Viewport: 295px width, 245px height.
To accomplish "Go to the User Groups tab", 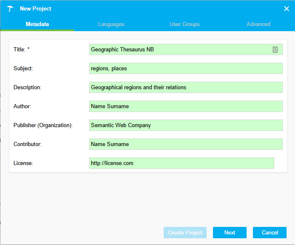I will point(184,24).
